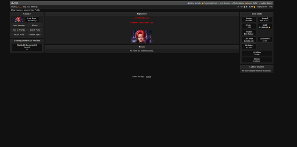Click the 'Last Seen 1 second ago' box
297x147 pixels.
pos(32,19)
